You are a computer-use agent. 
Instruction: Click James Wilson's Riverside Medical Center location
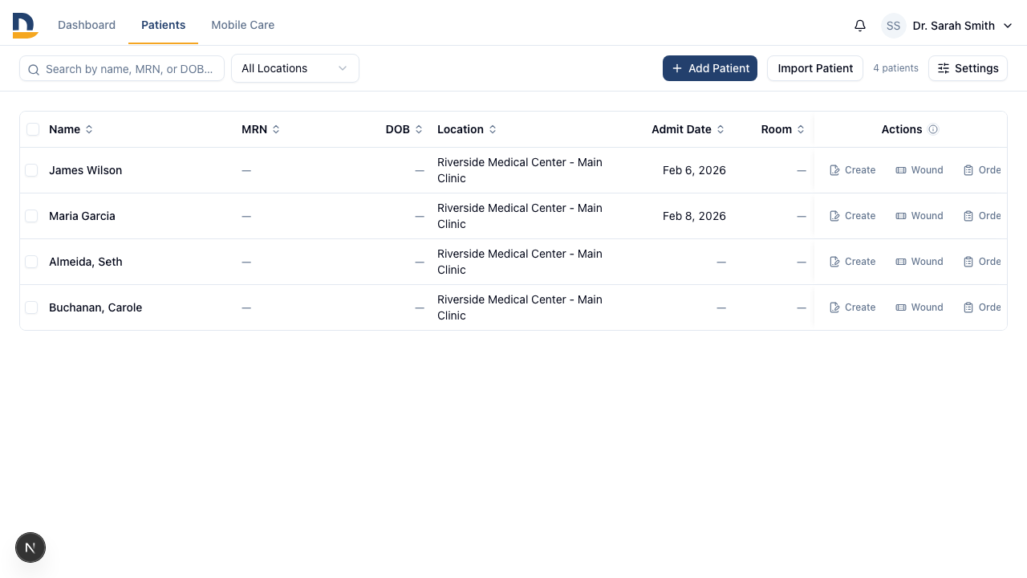click(x=520, y=170)
